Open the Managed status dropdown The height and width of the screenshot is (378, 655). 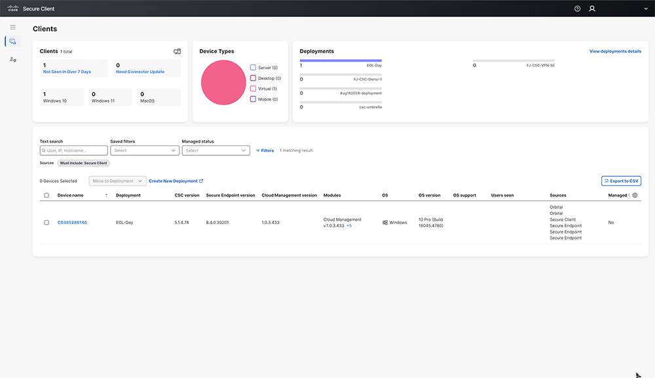(x=215, y=151)
